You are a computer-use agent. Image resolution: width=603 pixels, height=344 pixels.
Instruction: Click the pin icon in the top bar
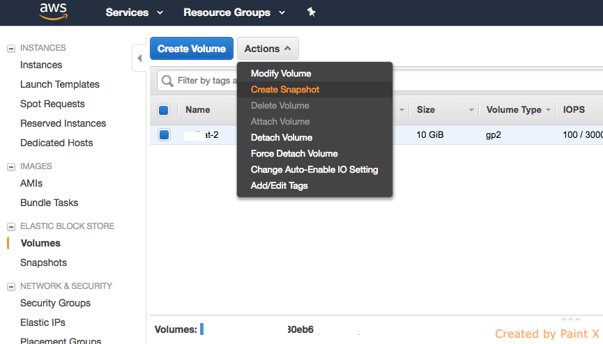pyautogui.click(x=312, y=13)
